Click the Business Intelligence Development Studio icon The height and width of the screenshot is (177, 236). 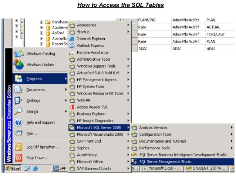(x=134, y=155)
